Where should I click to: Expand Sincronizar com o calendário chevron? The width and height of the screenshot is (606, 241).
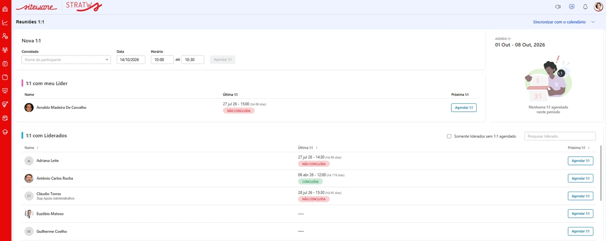click(593, 22)
